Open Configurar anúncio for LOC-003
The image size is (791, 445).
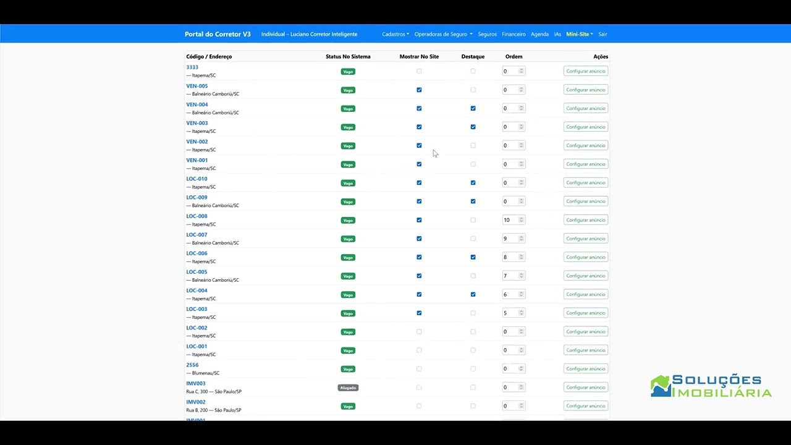586,313
